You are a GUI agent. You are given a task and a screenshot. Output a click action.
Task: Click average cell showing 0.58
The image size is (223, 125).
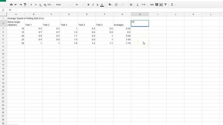point(122,28)
